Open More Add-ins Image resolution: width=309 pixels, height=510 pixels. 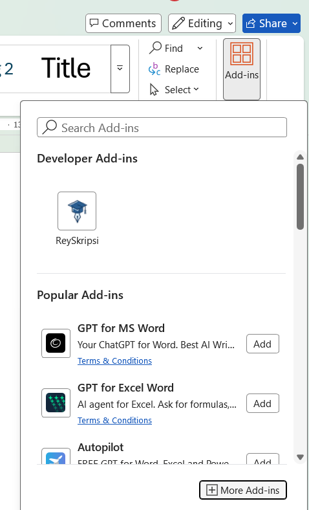pos(243,490)
